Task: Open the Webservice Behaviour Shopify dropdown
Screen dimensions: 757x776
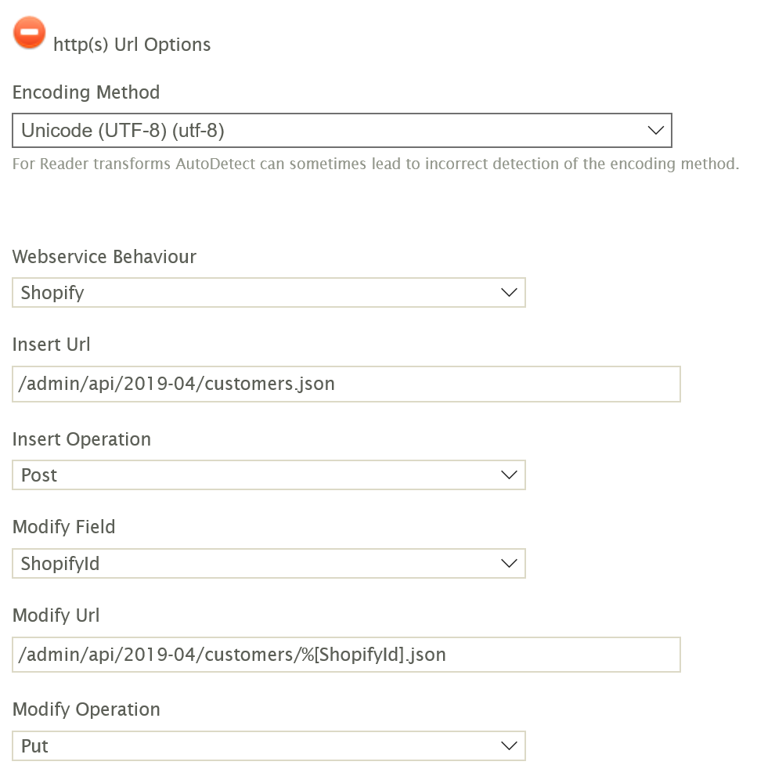Action: [268, 293]
